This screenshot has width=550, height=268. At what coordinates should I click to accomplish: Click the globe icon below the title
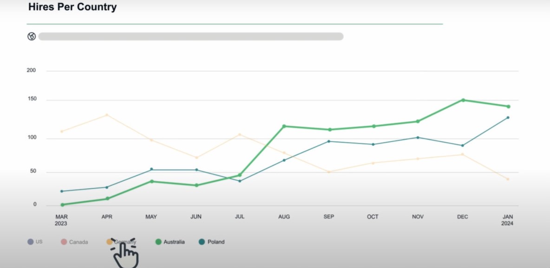32,37
